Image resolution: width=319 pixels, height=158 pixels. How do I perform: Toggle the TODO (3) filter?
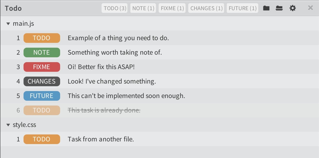click(x=114, y=8)
